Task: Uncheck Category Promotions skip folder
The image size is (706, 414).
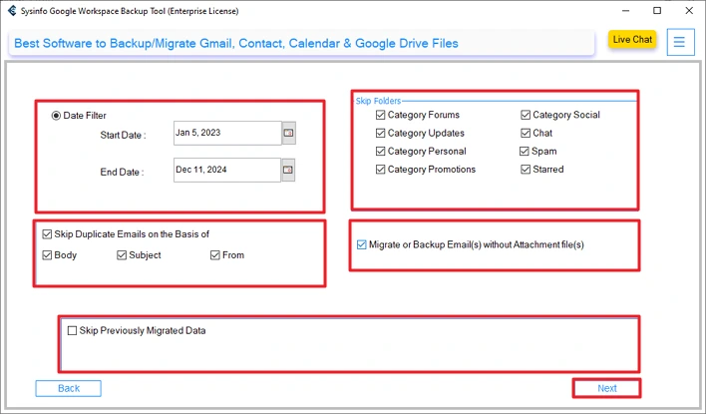Action: click(x=381, y=170)
